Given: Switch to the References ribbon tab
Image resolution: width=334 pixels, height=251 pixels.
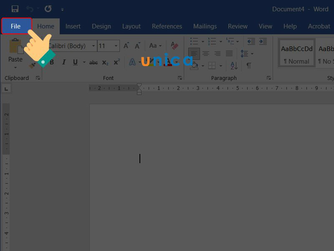Looking at the screenshot, I should point(167,26).
